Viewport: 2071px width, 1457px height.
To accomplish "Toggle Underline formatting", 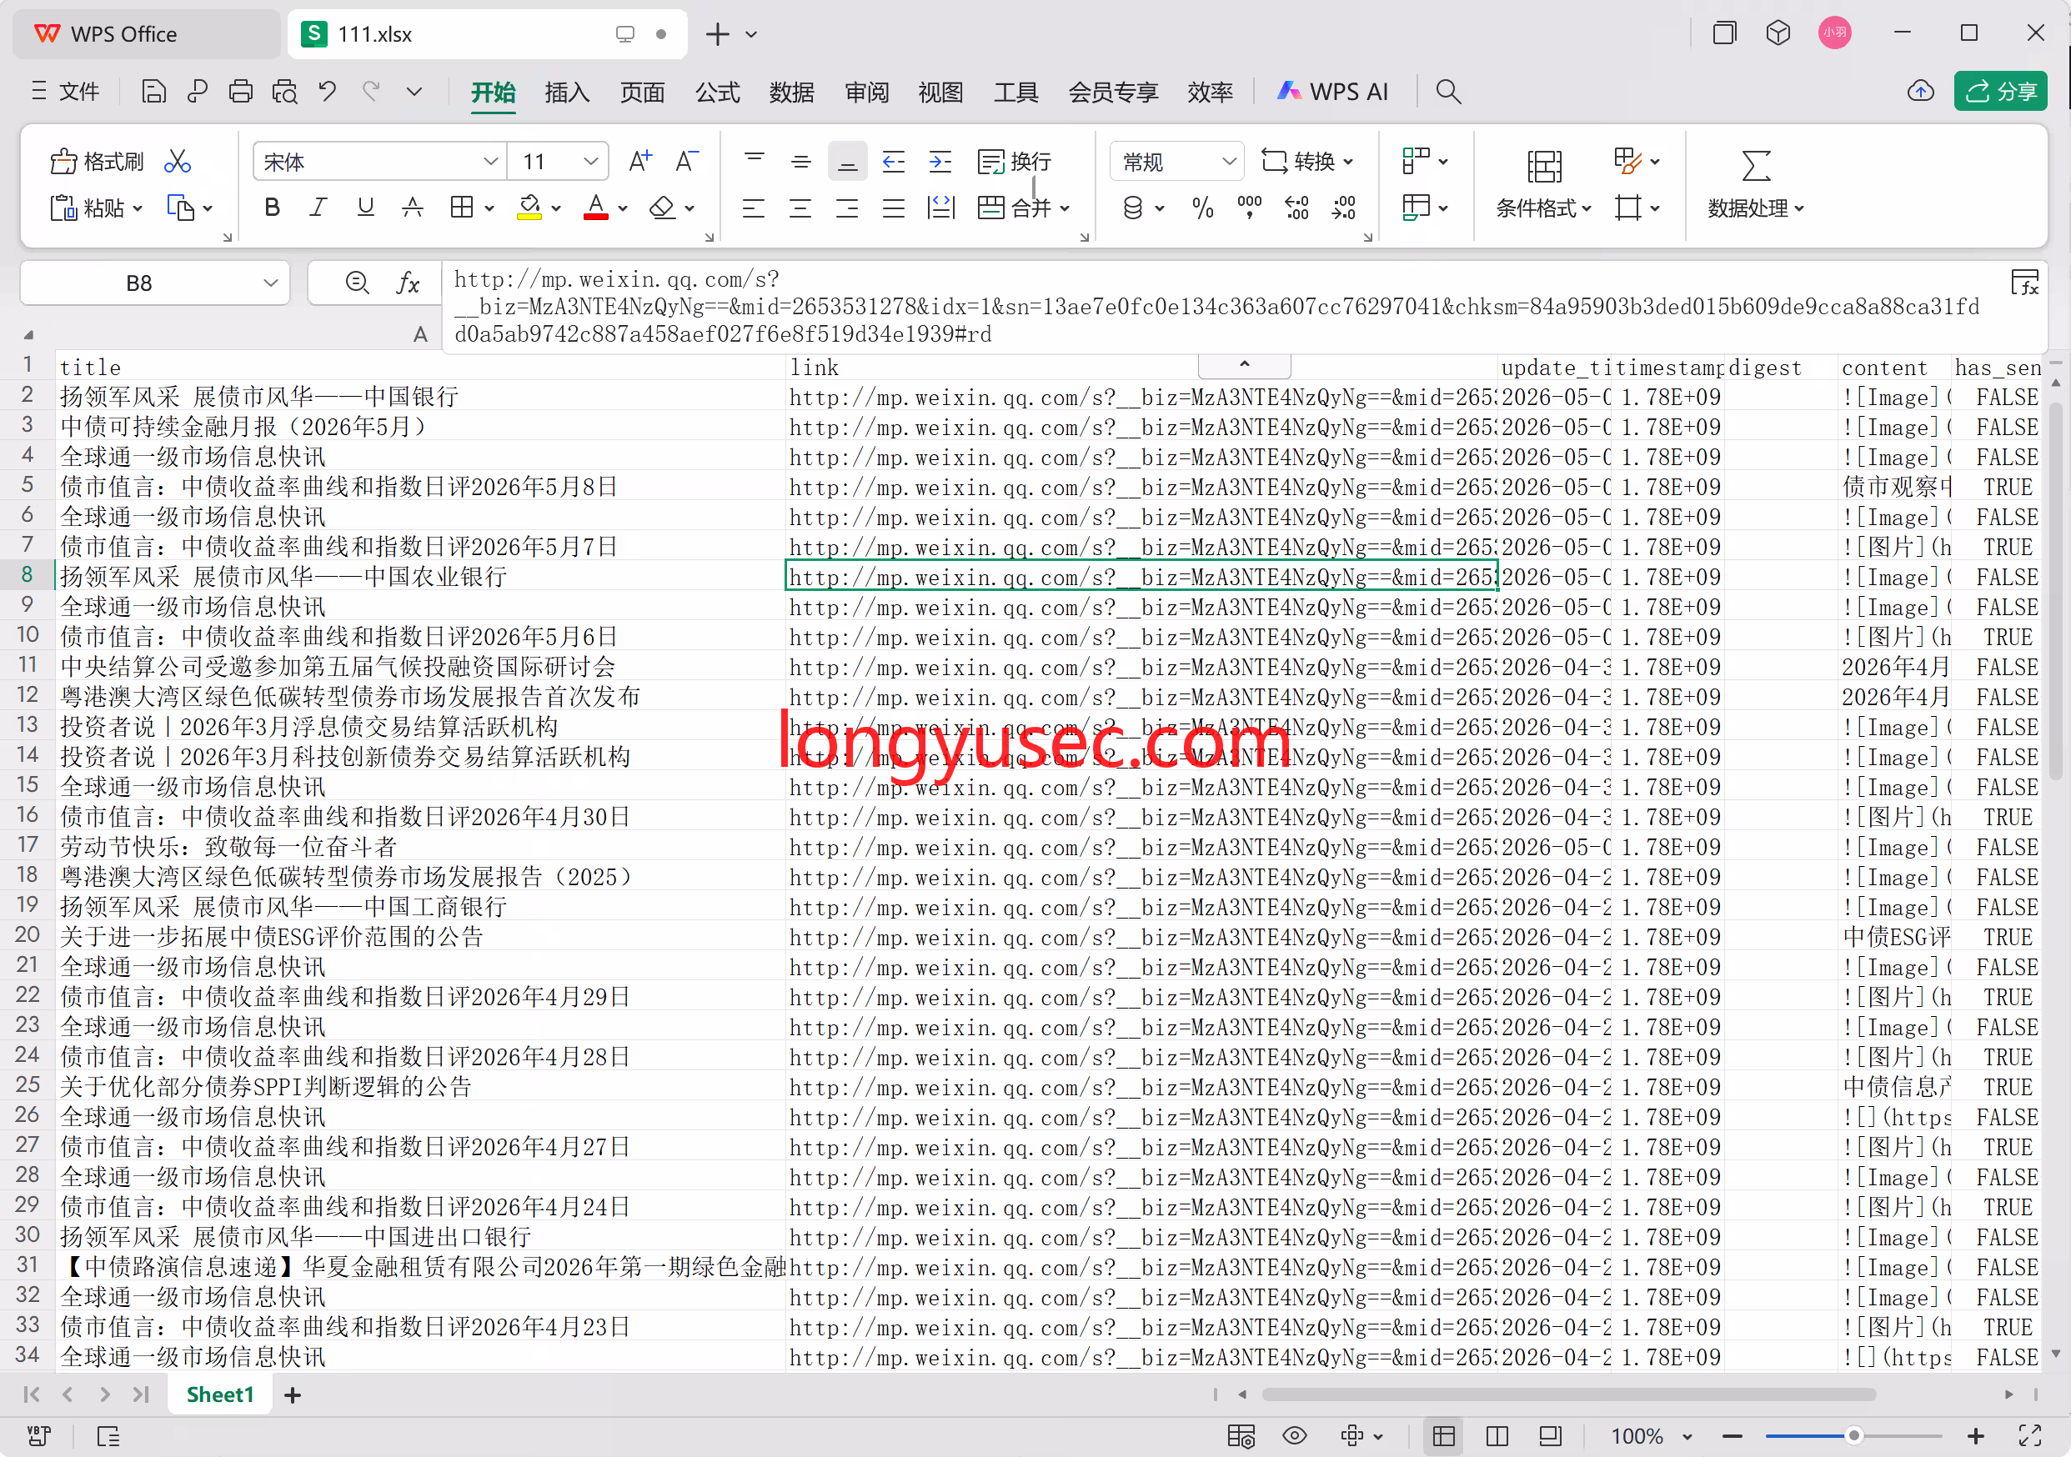I will point(365,208).
